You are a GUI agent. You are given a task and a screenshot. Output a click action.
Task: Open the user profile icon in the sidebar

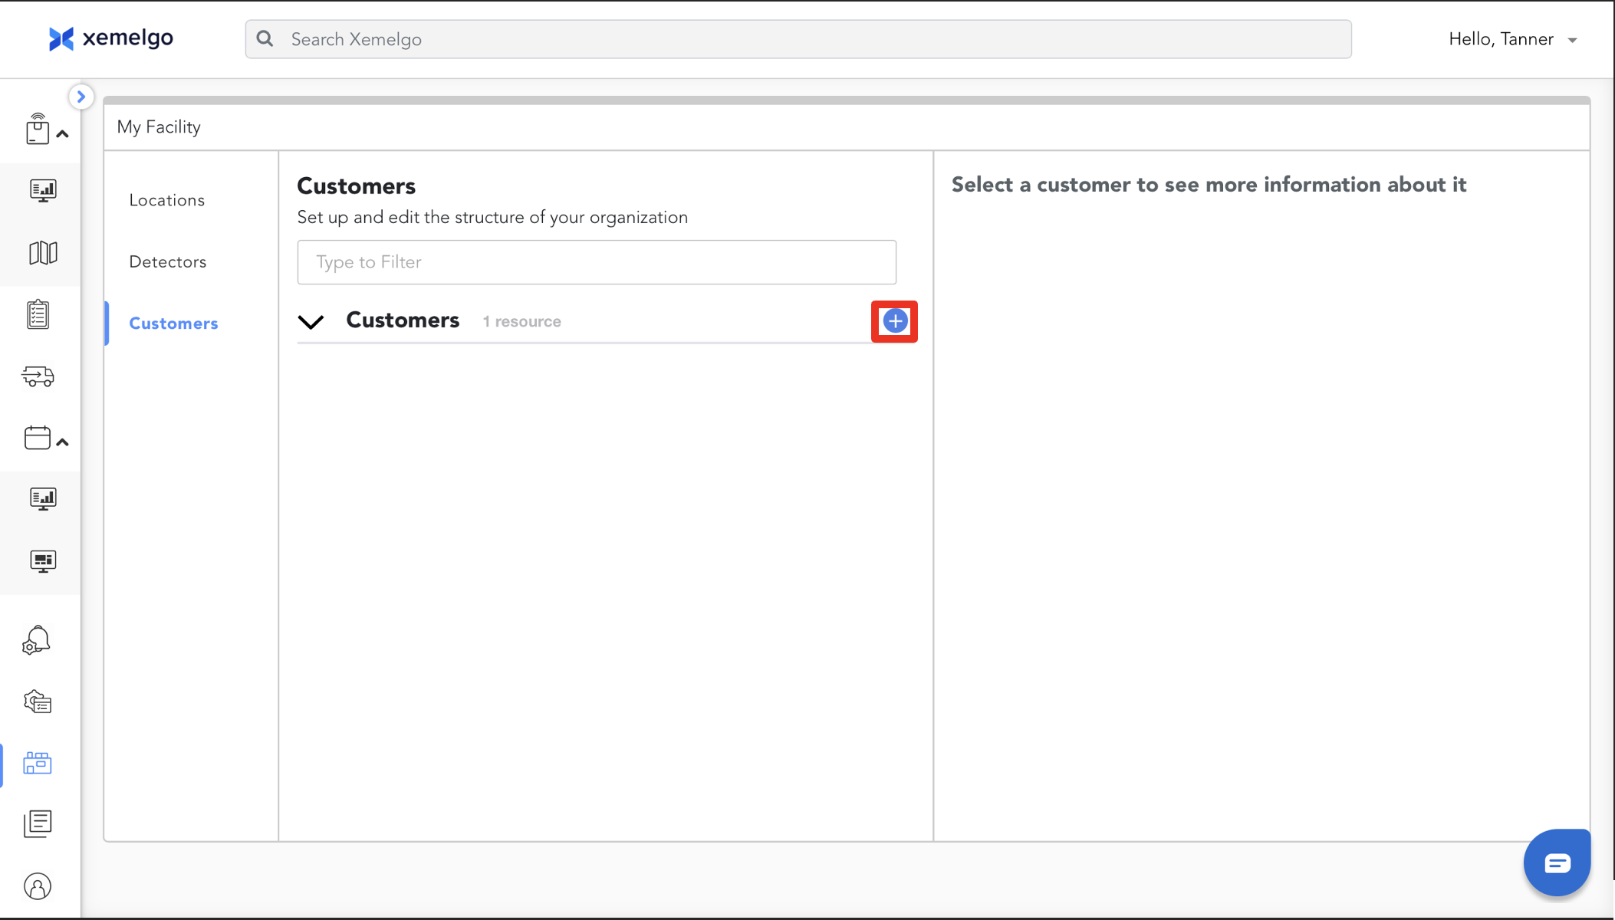click(x=38, y=886)
